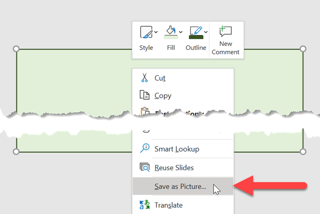Choose Reuse Slides menu entry

point(183,168)
